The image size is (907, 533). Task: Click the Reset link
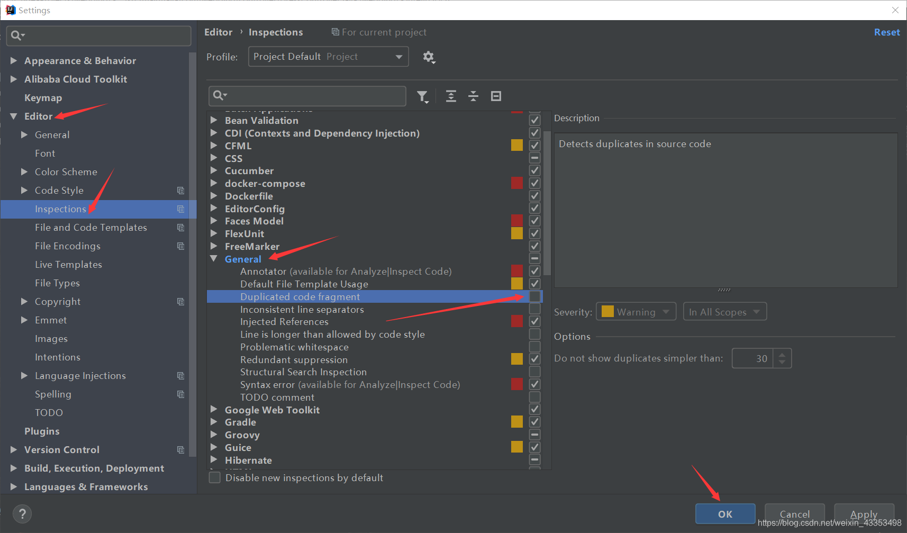pyautogui.click(x=887, y=32)
